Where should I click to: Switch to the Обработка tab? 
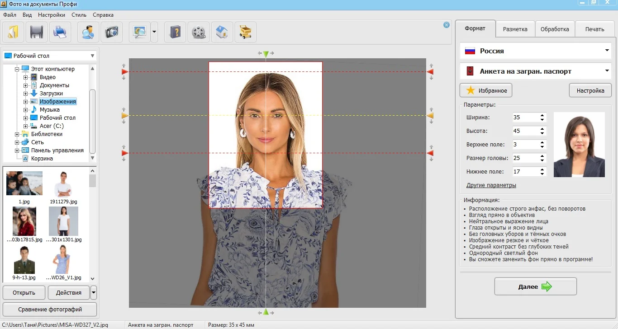point(555,29)
